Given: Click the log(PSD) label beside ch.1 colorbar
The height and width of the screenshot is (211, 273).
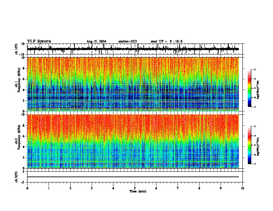Looking at the screenshot, I should coord(258,90).
